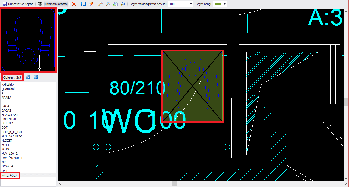This screenshot has height=187, width=349.
Task: Select the dashed rectangle selection tool
Action: pyautogui.click(x=83, y=4)
